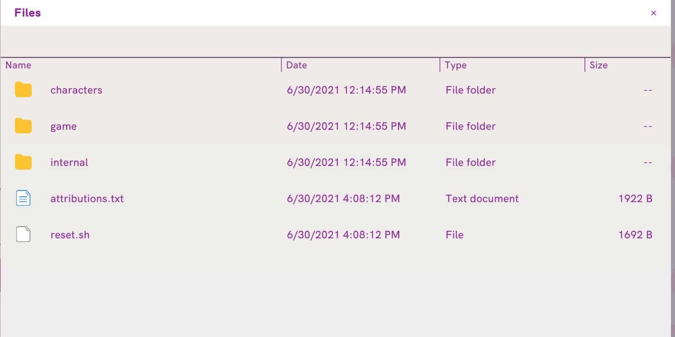Click the attributions.txt document icon

(23, 199)
